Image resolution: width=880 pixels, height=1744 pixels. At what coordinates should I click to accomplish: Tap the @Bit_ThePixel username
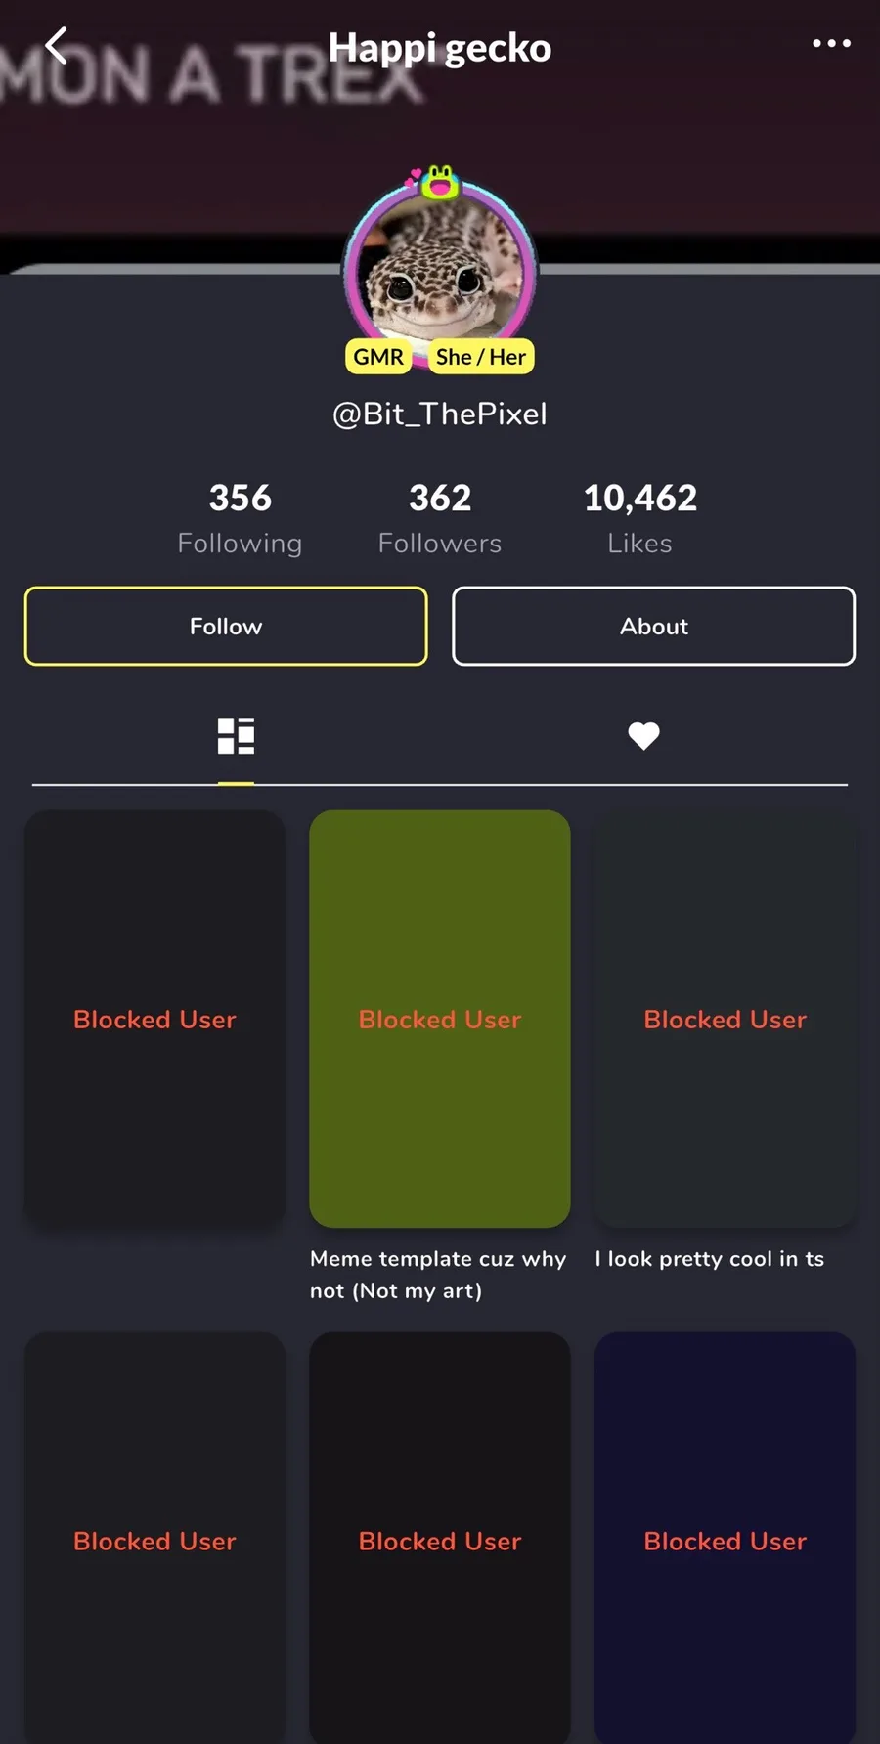(440, 414)
